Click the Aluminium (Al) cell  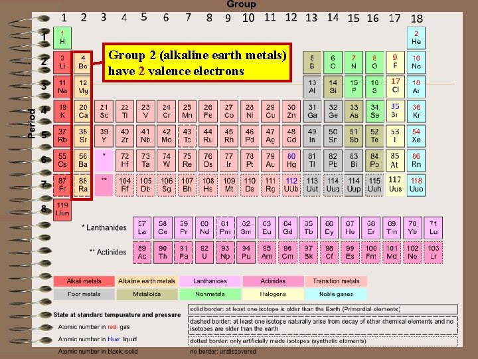312,86
